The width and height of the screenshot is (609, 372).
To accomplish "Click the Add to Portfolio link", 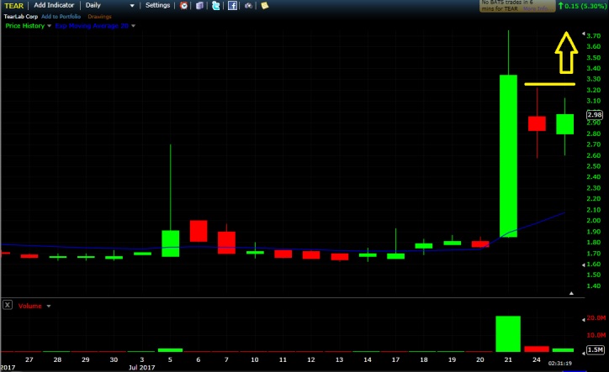I will 59,16.
